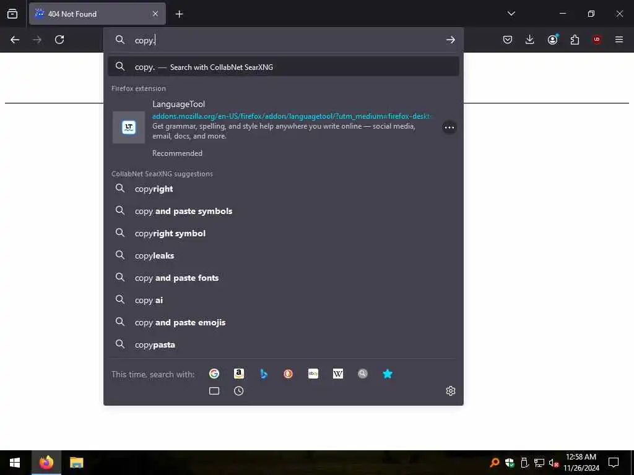This screenshot has height=475, width=634.
Task: Click the address bar containing copy.
Action: pos(283,40)
